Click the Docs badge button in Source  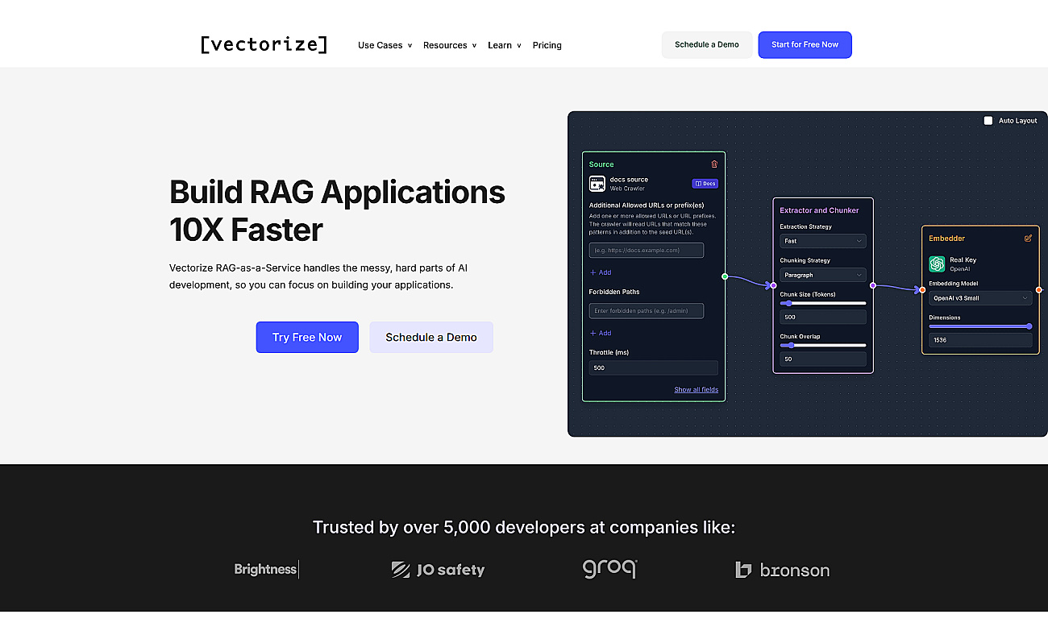click(705, 184)
